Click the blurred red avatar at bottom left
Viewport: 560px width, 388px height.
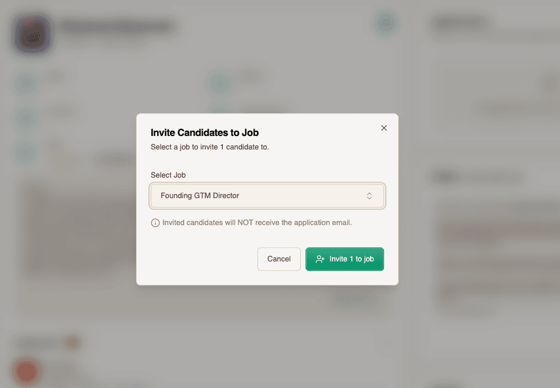point(26,372)
